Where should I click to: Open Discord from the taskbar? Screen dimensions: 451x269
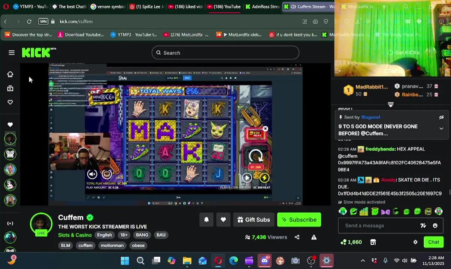(x=264, y=260)
